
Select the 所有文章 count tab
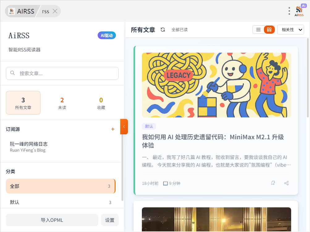pos(23,103)
